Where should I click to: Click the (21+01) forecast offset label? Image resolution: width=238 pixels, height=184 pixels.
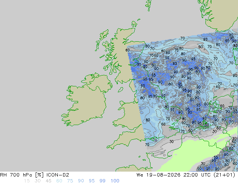224,175
